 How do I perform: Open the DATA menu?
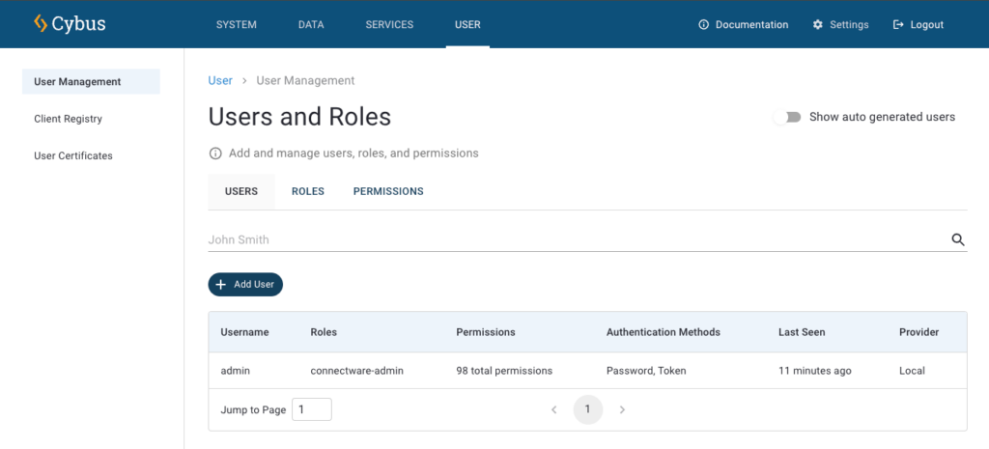(311, 24)
